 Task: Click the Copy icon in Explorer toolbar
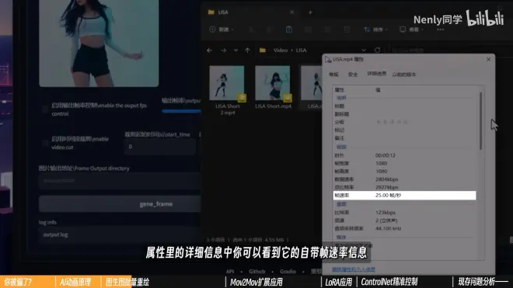coord(269,29)
